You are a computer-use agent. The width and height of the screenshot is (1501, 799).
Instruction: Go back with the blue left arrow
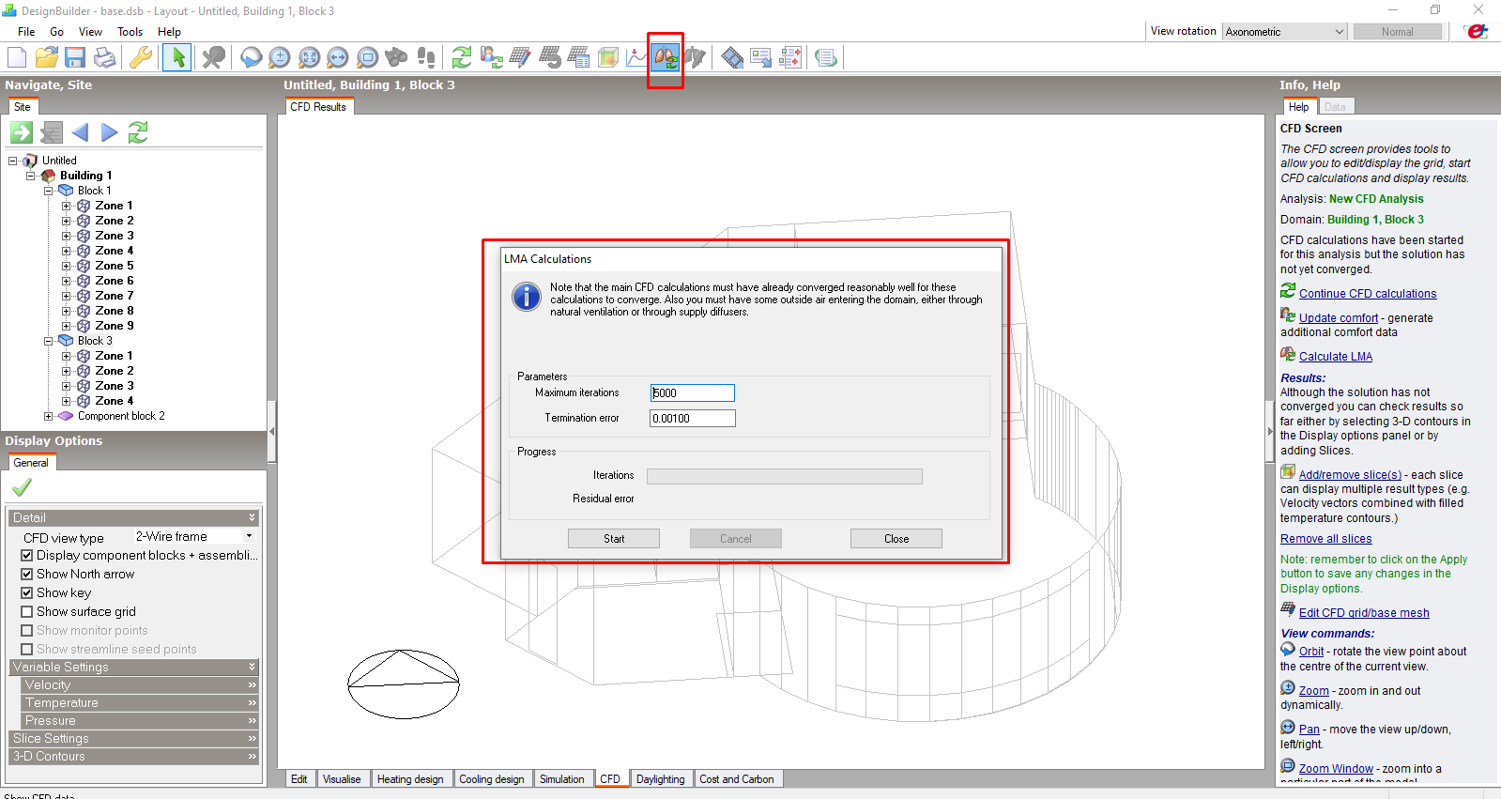[x=80, y=132]
